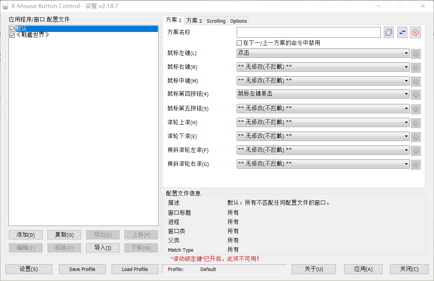Open gear settings for 鼠标中键(M)
The width and height of the screenshot is (434, 281).
click(416, 82)
